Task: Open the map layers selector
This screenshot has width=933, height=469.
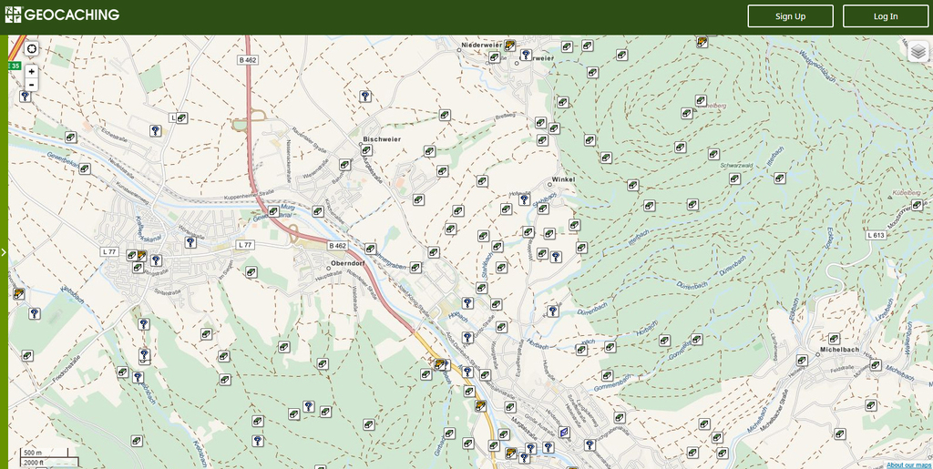Action: (918, 52)
